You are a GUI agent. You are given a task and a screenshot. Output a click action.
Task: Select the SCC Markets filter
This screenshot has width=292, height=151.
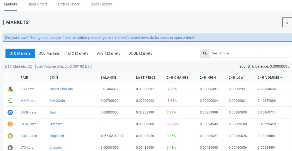49,53
